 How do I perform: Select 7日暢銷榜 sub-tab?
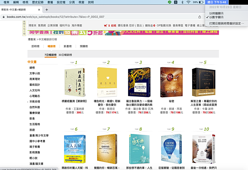click(50, 55)
